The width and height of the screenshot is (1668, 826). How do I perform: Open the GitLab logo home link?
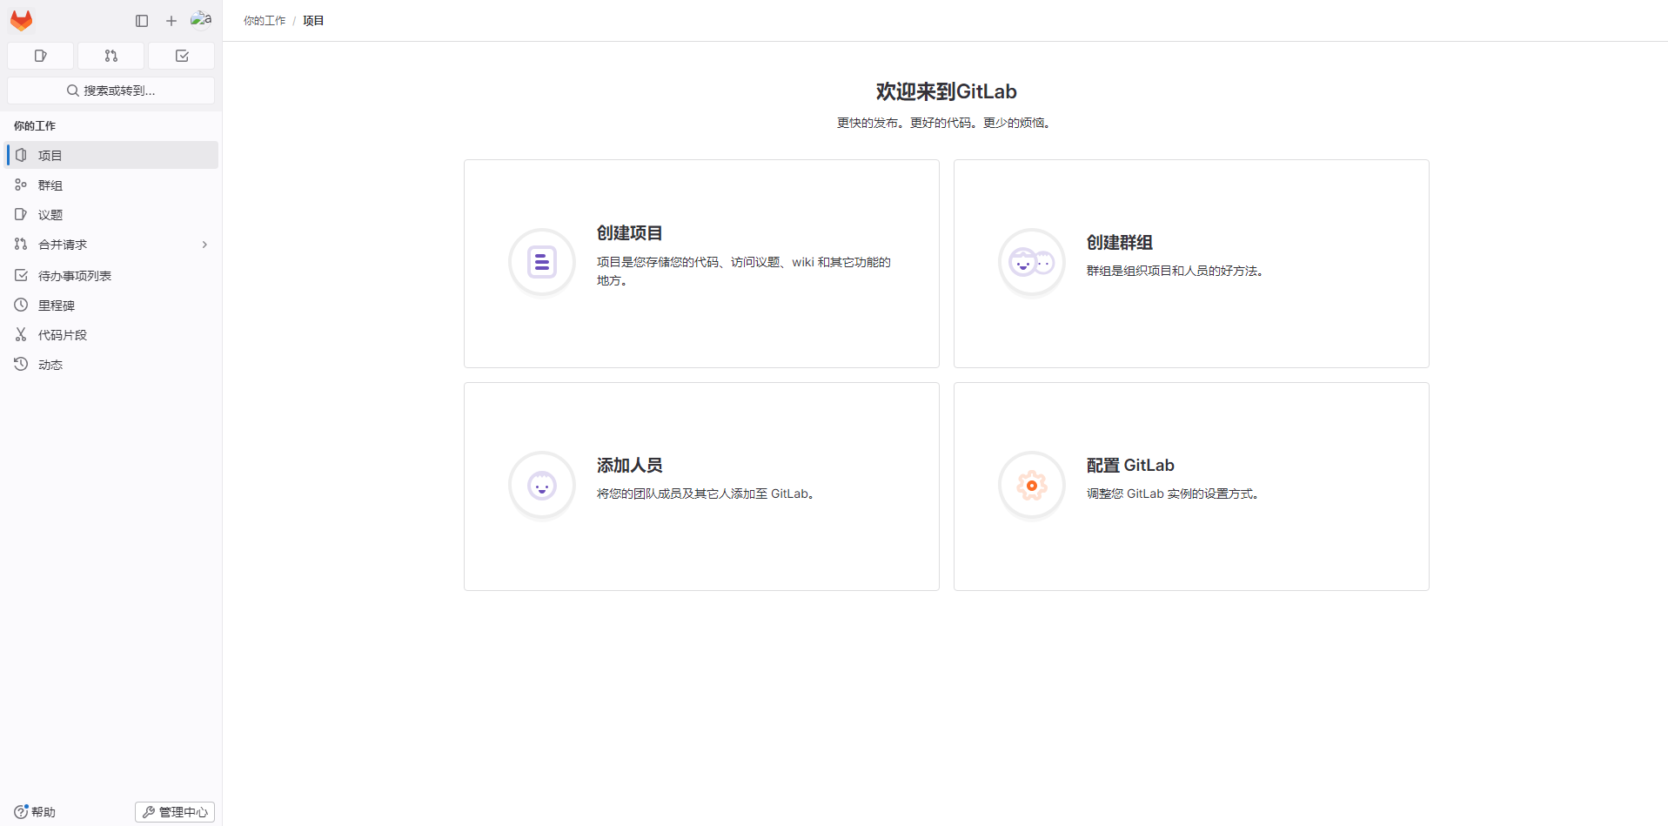point(21,20)
